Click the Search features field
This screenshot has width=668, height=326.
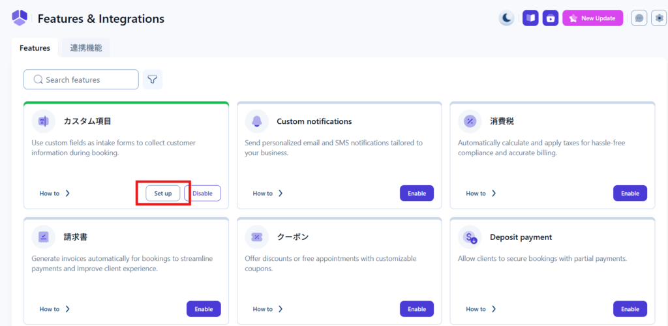point(82,80)
